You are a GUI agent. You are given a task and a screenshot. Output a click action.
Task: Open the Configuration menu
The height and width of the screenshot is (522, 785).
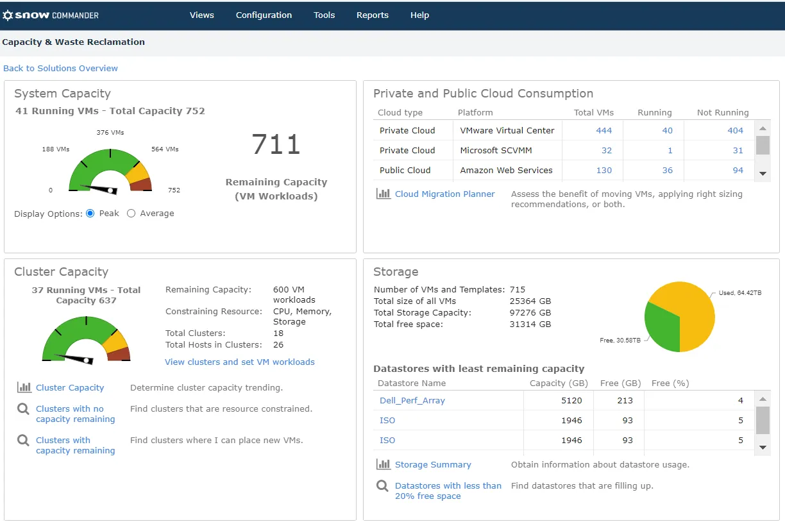(264, 15)
